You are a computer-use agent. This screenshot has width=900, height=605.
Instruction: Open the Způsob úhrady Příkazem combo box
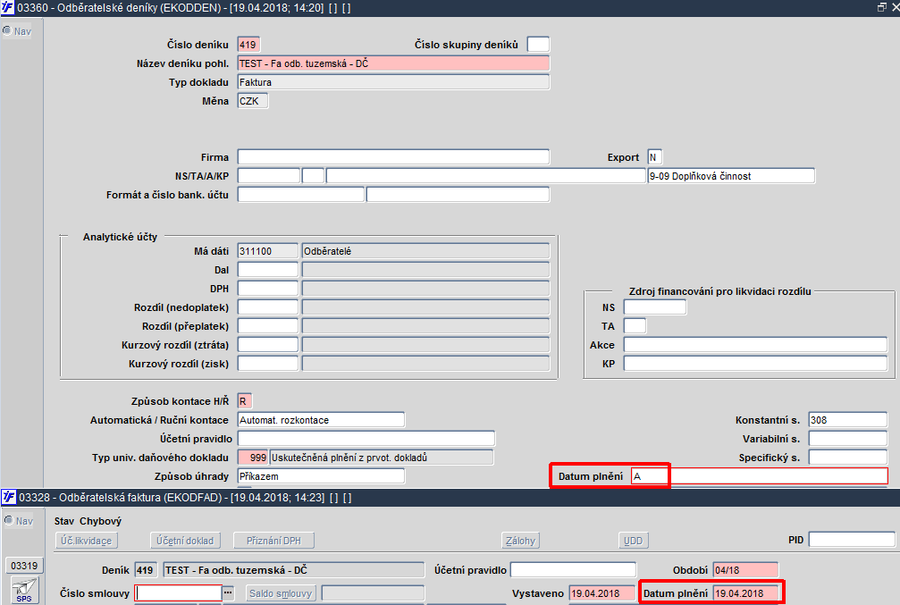pos(321,476)
